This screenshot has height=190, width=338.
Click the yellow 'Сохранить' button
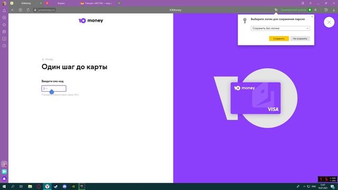279,39
